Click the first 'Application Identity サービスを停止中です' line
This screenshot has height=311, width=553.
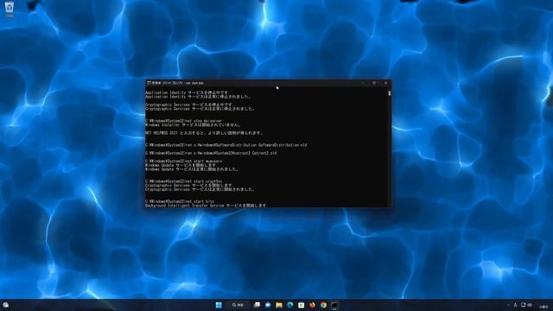[x=187, y=92]
